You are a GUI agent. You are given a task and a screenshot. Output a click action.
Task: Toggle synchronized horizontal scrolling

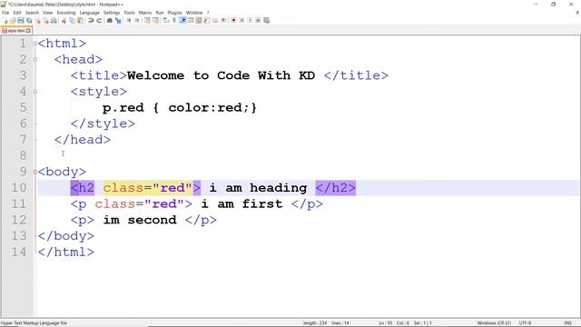155,20
